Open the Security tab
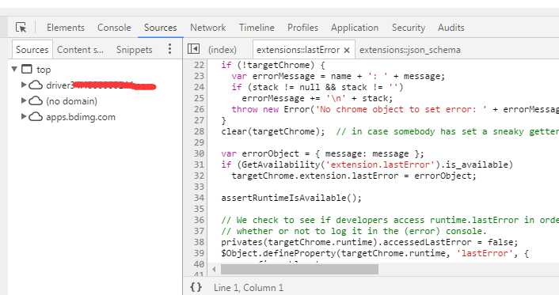 (x=409, y=28)
